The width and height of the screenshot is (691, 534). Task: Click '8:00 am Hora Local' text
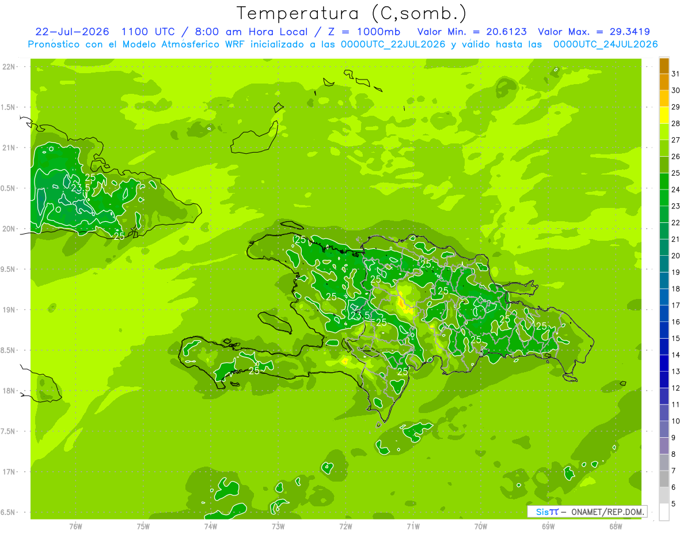coord(250,32)
